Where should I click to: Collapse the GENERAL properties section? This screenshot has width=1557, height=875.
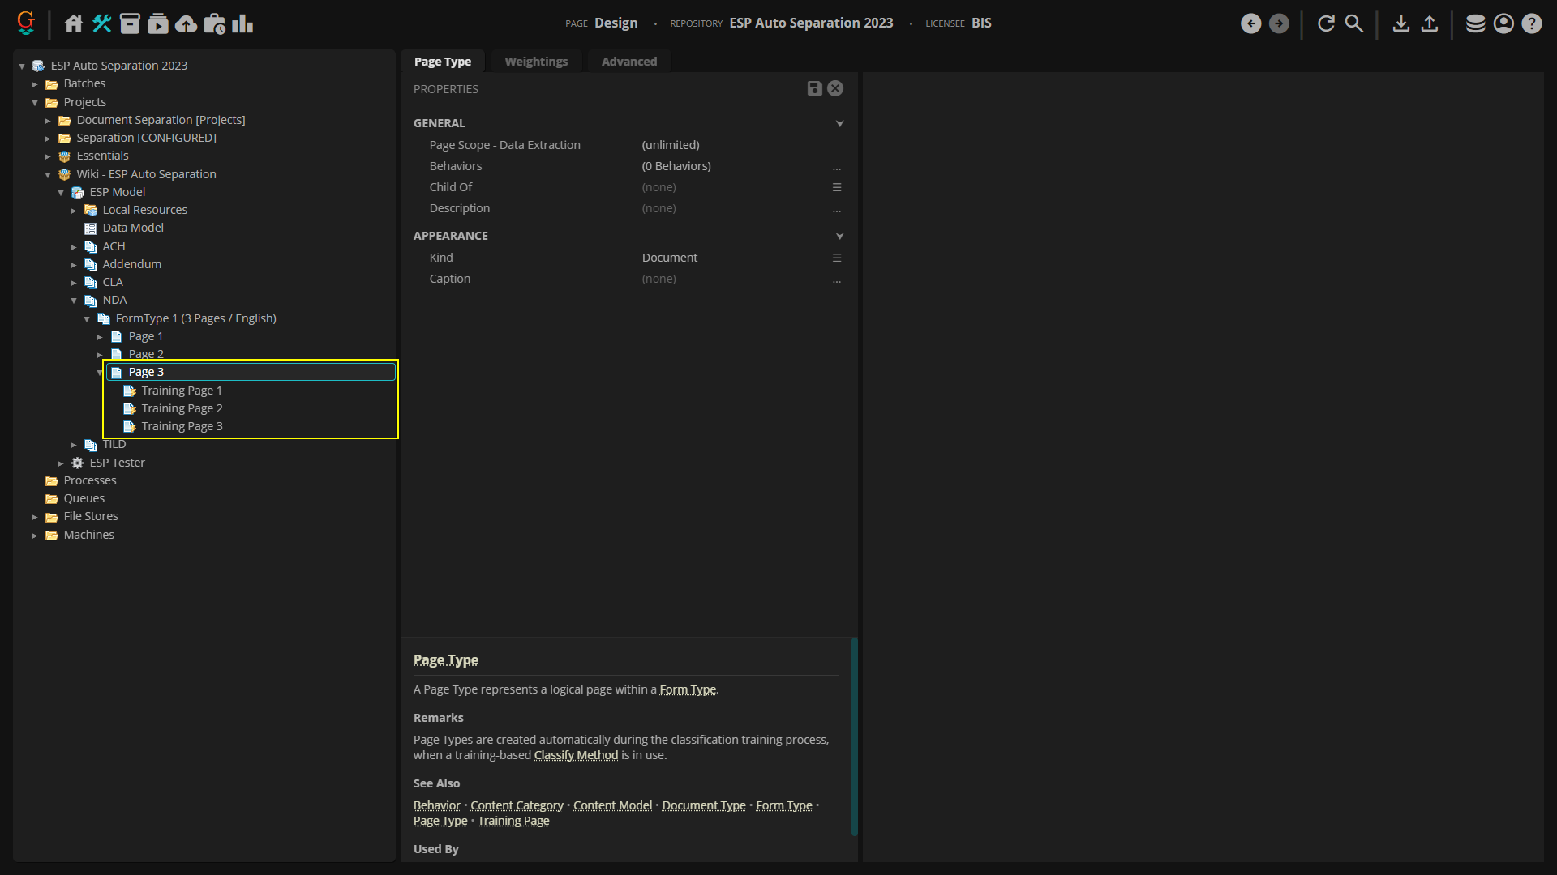click(839, 124)
